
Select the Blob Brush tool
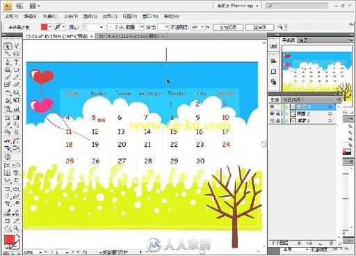(x=8, y=85)
